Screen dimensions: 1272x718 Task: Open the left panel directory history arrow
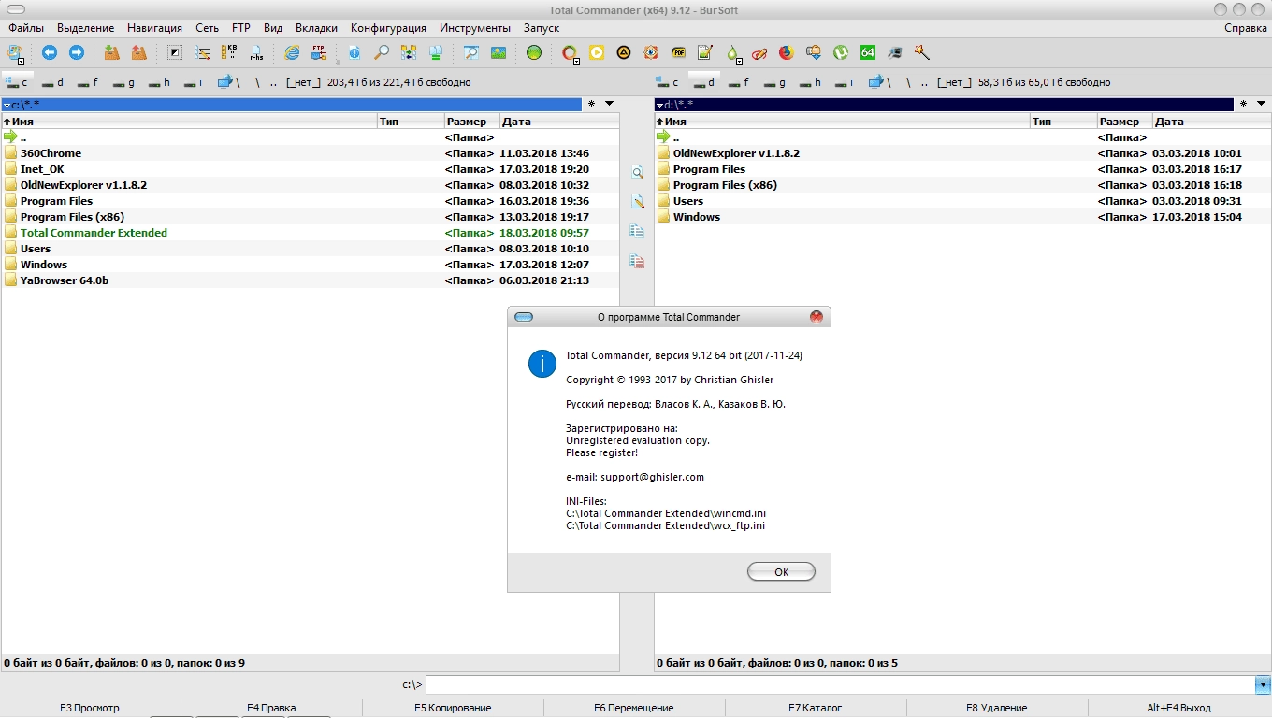pos(609,104)
